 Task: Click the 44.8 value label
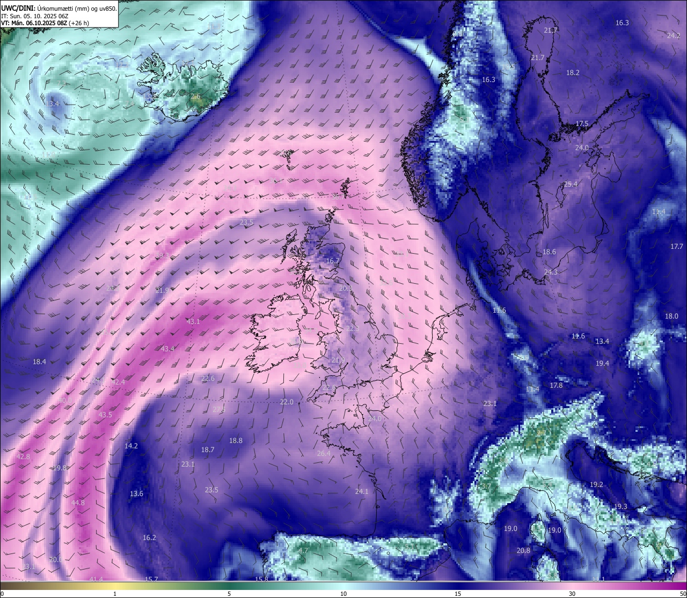click(x=78, y=503)
